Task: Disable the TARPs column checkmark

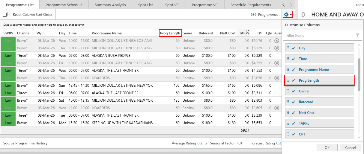Action: [294, 123]
